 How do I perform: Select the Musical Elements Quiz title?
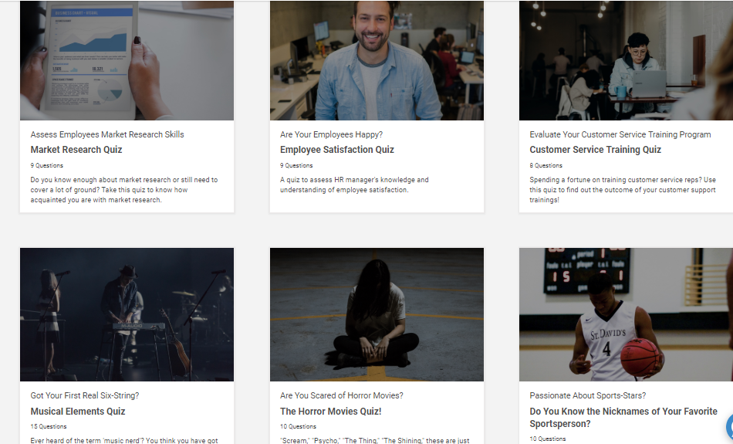(x=78, y=412)
